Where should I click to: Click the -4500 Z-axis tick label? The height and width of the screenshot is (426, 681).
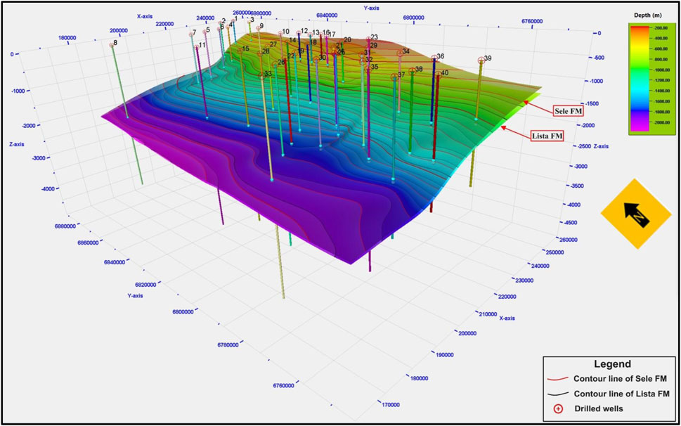pos(569,223)
